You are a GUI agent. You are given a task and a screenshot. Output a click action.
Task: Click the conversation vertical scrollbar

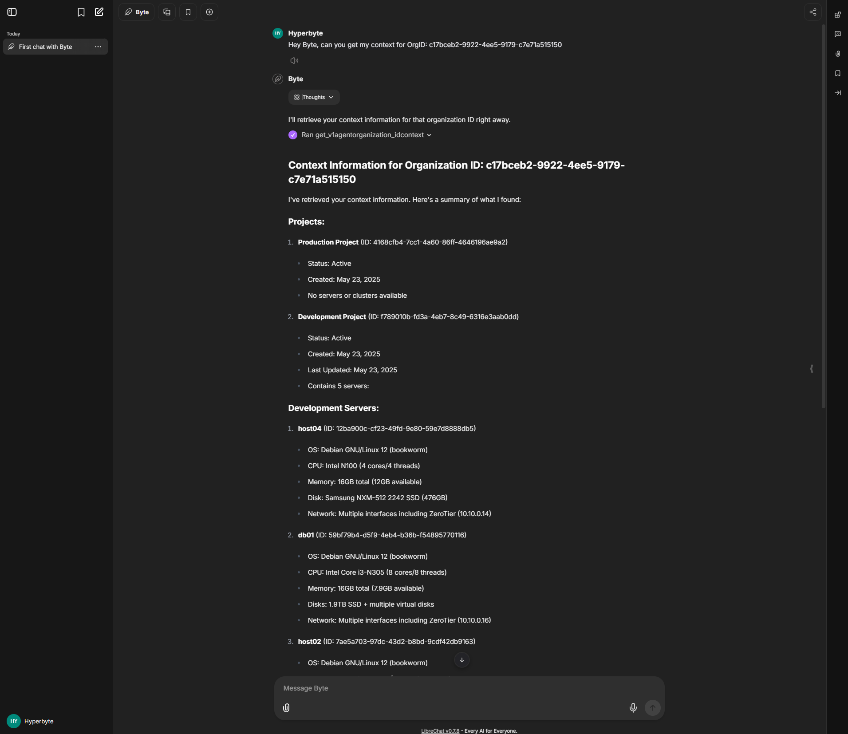823,217
